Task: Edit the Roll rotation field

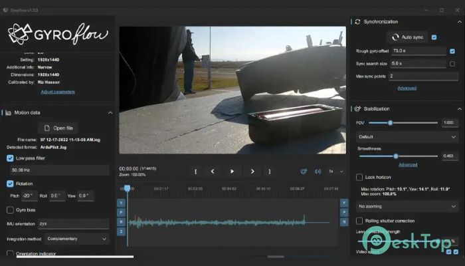Action: point(57,196)
